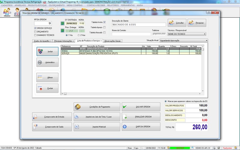Click green MASTER status indicator
The width and height of the screenshot is (240, 150).
180,148
